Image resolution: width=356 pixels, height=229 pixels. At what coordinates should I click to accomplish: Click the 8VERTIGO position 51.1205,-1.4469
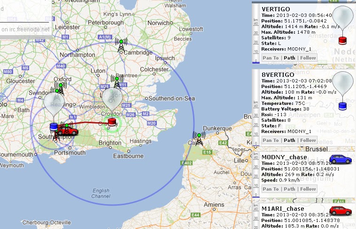click(306, 87)
